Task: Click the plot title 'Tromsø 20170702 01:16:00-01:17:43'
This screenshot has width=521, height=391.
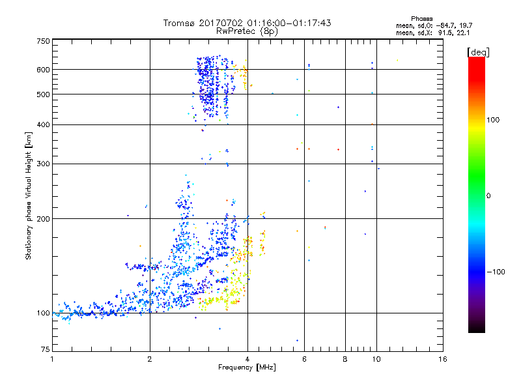Action: pyautogui.click(x=247, y=23)
